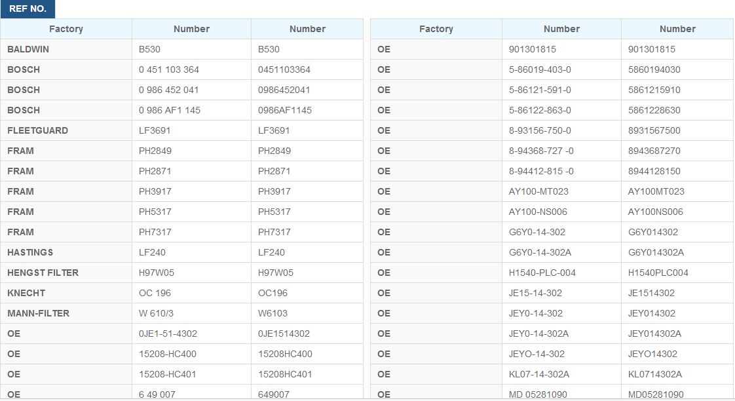The width and height of the screenshot is (735, 401).
Task: Click the Factory header of right table
Action: (x=436, y=29)
